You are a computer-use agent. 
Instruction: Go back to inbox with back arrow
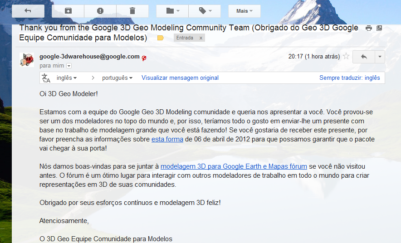click(x=28, y=11)
